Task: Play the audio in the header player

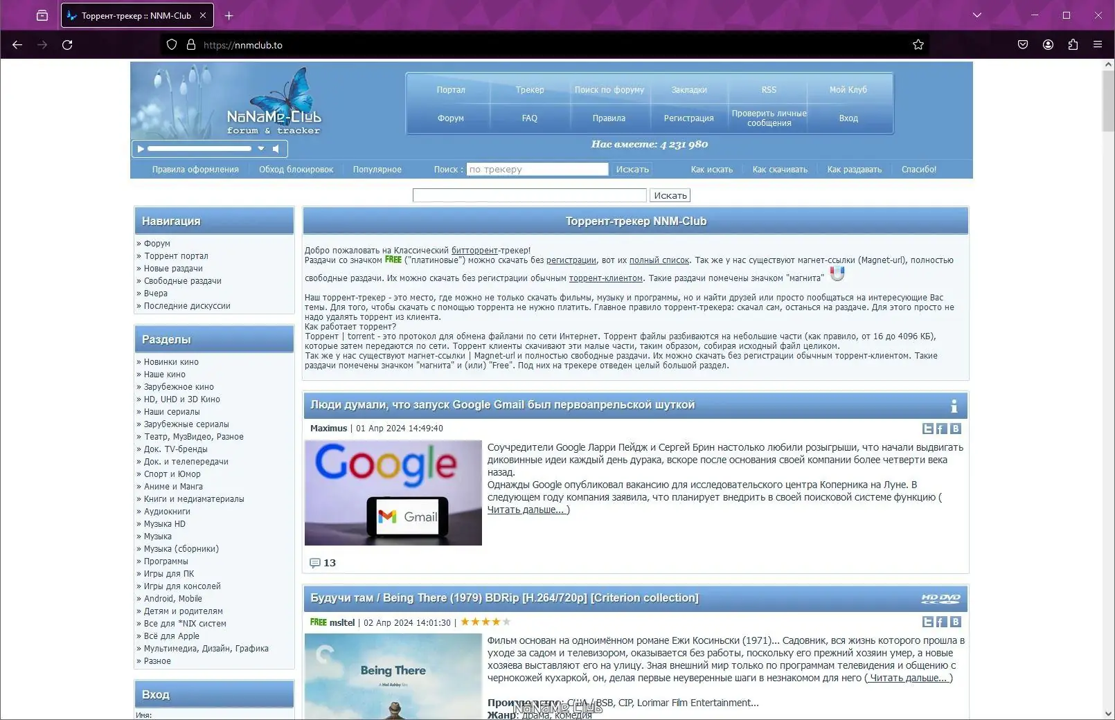Action: pyautogui.click(x=141, y=149)
